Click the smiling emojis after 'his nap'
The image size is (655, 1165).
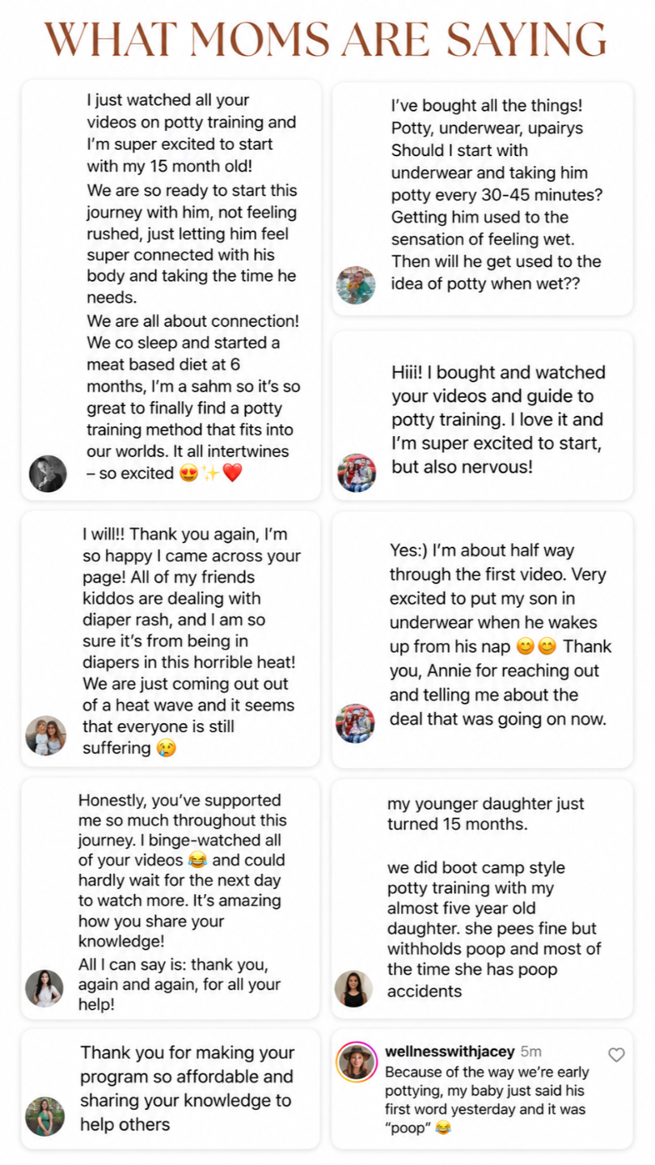tap(536, 647)
